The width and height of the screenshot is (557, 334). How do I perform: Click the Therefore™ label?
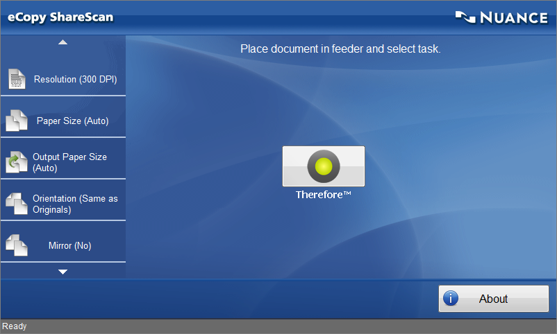pyautogui.click(x=323, y=195)
